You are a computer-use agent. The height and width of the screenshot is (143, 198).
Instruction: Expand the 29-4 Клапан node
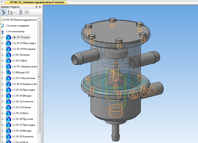pyautogui.click(x=2, y=55)
